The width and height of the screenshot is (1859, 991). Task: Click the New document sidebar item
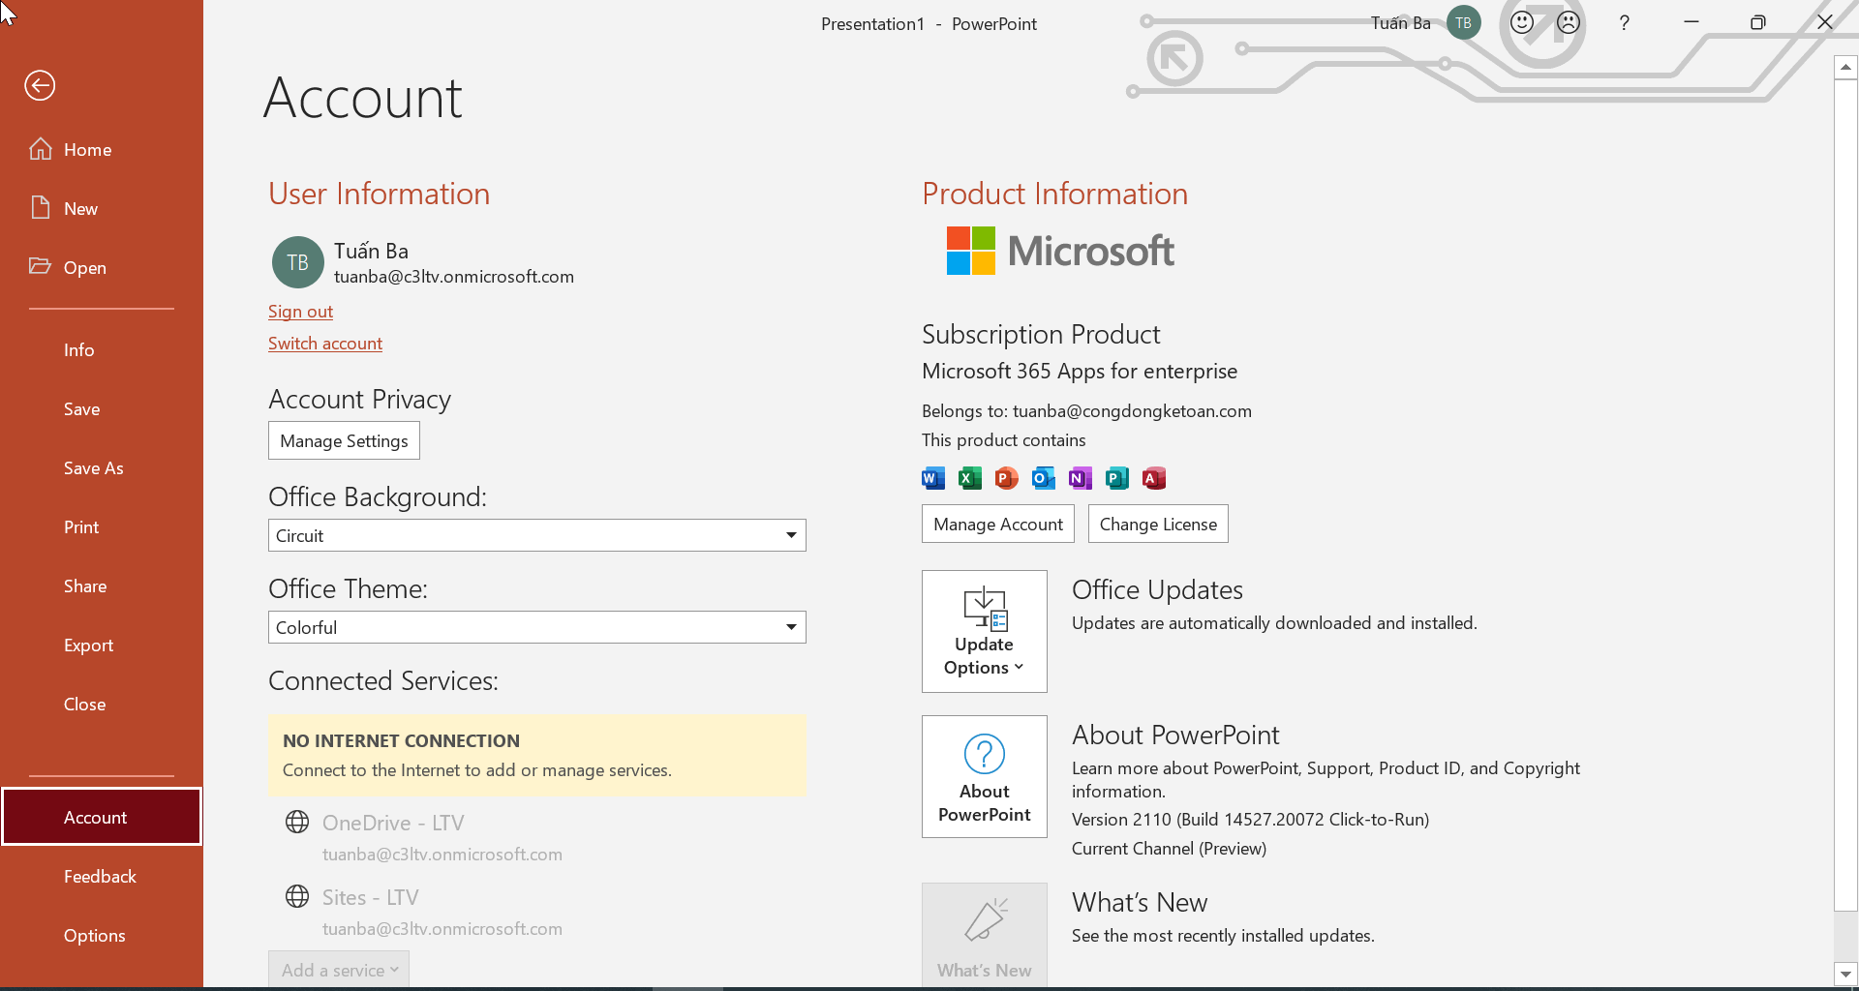(x=102, y=208)
